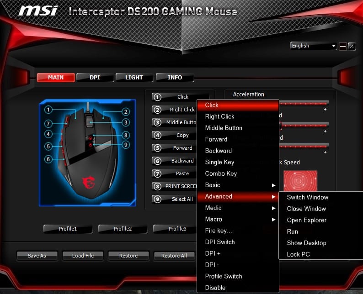The height and width of the screenshot is (294, 363).
Task: Select Profile Switch menu entry
Action: 238,277
